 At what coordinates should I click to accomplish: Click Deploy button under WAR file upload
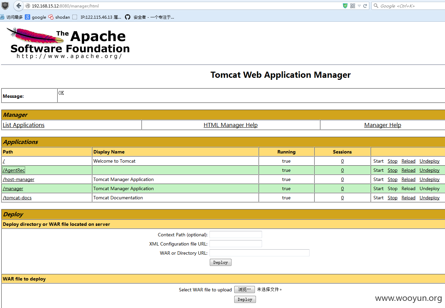245,299
